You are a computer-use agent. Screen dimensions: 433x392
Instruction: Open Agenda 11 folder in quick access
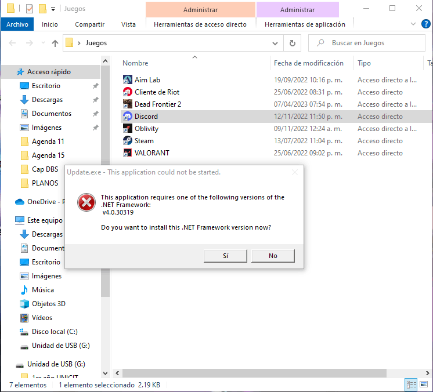[43, 141]
